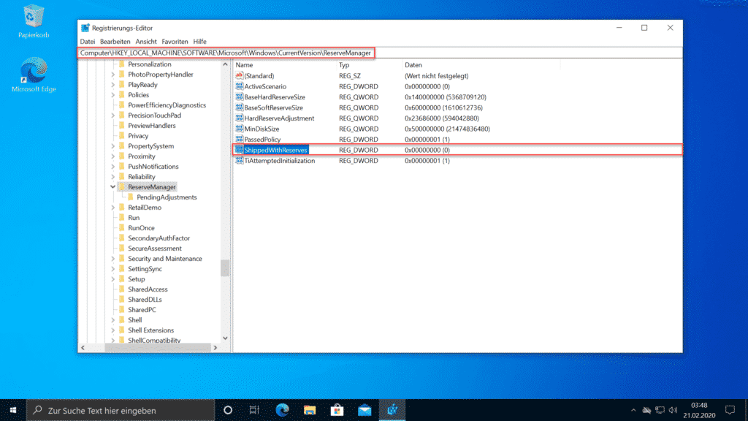Click the tree scroll up arrow
The image size is (748, 421).
[x=225, y=64]
